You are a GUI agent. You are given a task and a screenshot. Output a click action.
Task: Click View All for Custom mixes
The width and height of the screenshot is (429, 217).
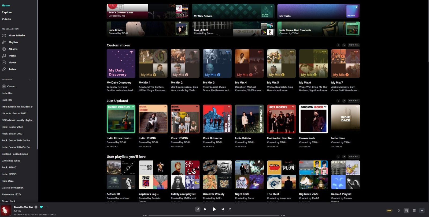354,45
